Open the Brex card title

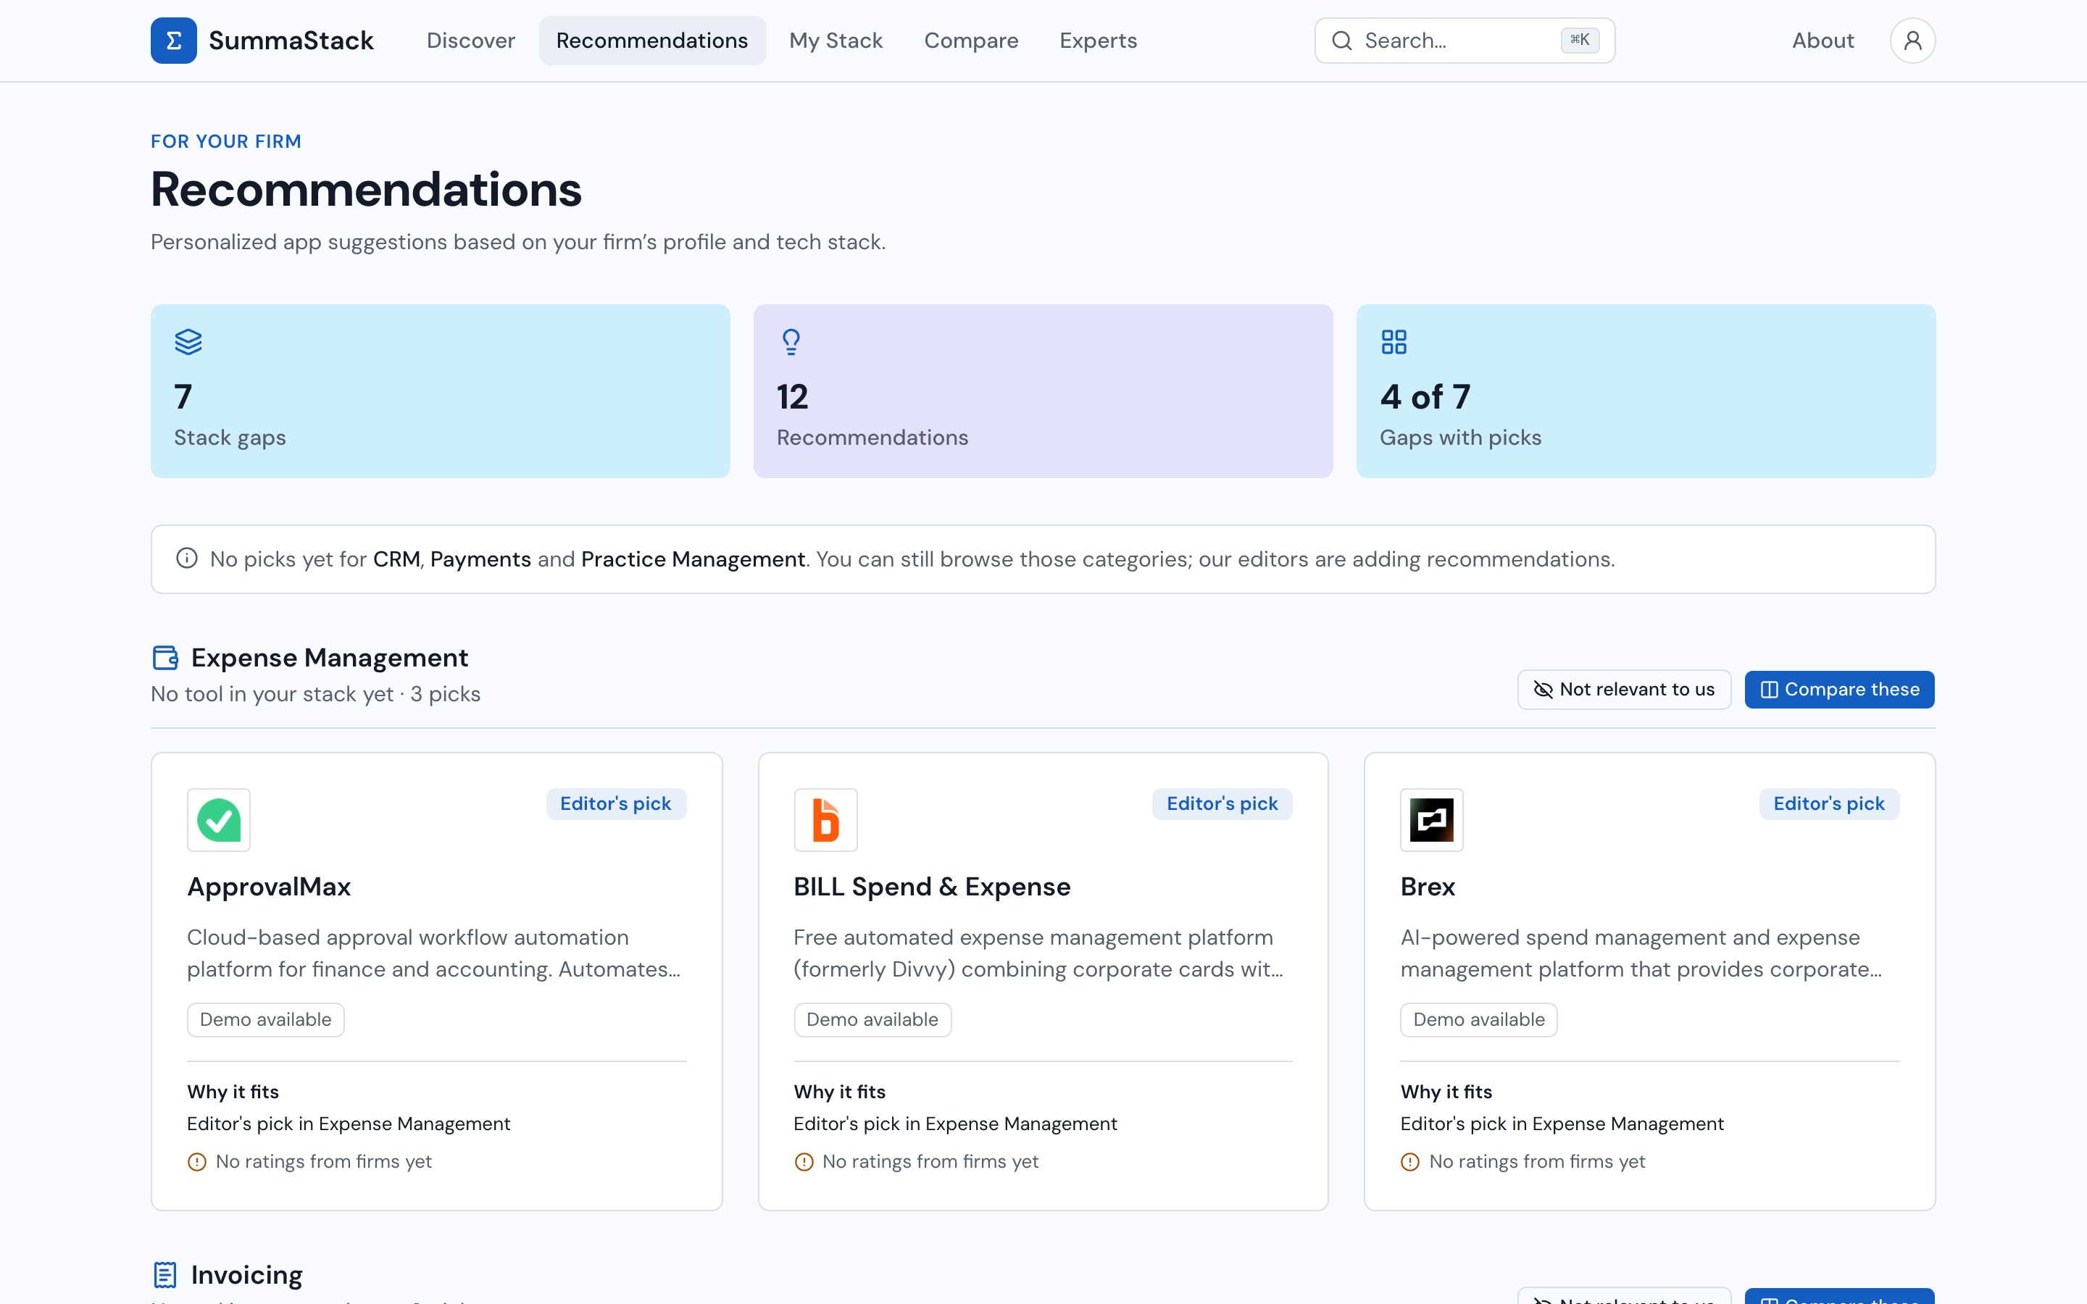1428,887
